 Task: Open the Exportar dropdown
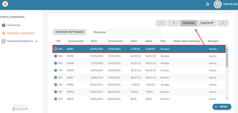click(x=207, y=23)
